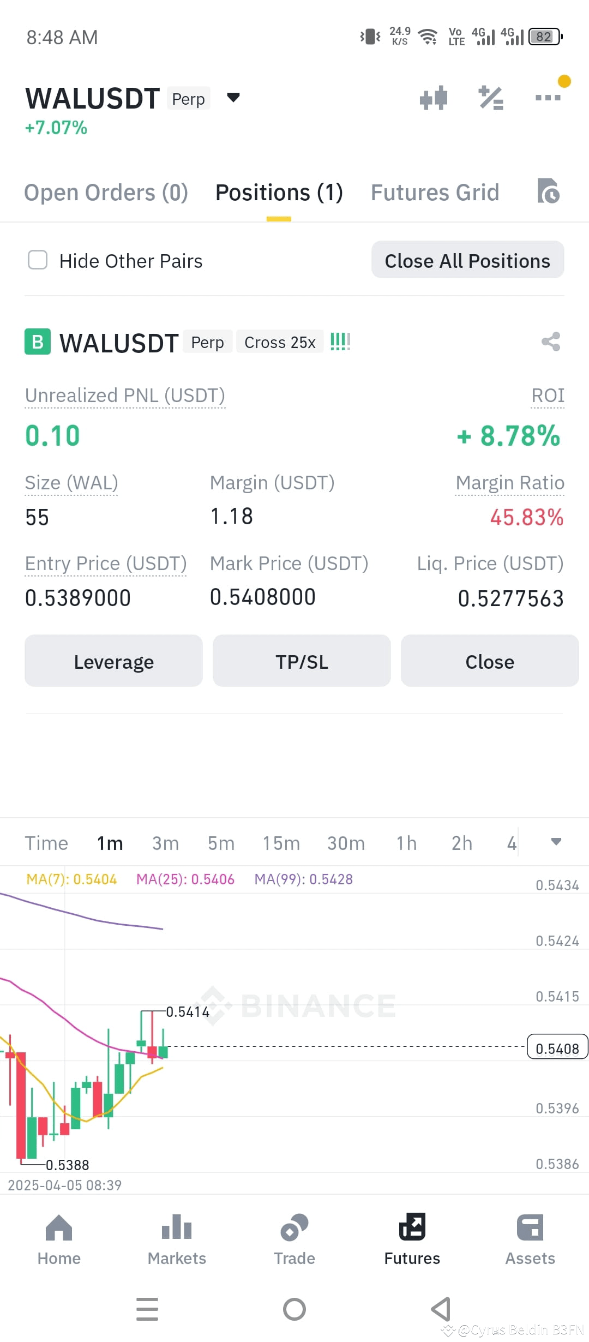The height and width of the screenshot is (1342, 589).
Task: Go to the Home tab
Action: click(59, 1239)
